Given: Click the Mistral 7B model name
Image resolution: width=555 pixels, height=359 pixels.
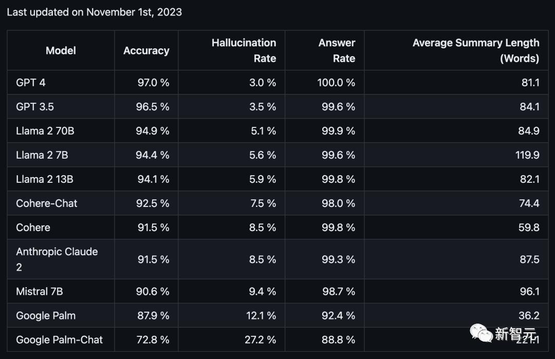Looking at the screenshot, I should (39, 291).
